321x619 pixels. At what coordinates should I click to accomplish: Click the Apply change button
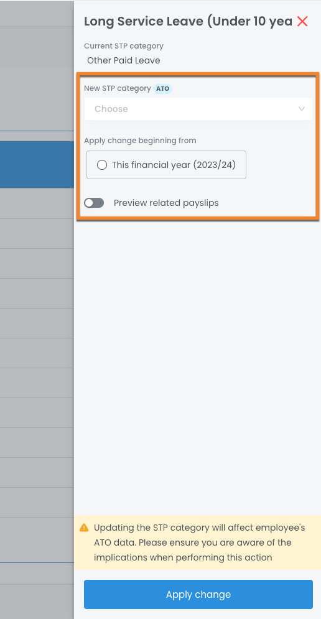tap(198, 594)
